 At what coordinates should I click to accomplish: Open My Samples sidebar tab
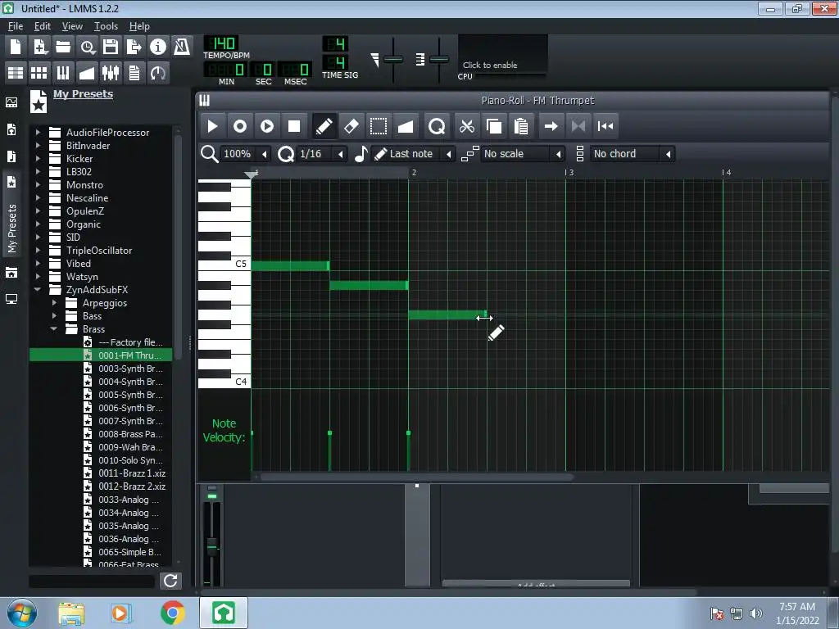(11, 156)
